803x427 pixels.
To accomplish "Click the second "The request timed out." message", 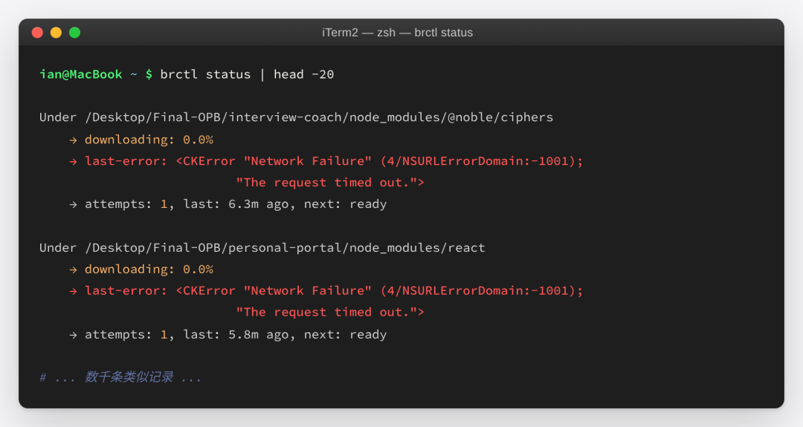I will click(x=330, y=312).
